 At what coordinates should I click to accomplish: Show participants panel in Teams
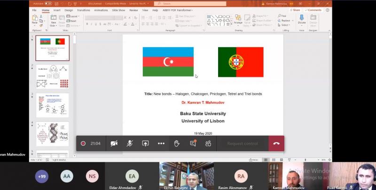pos(208,144)
